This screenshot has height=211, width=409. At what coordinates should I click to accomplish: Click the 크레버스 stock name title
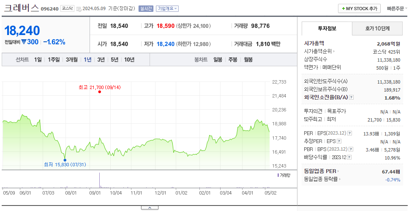(x=22, y=8)
